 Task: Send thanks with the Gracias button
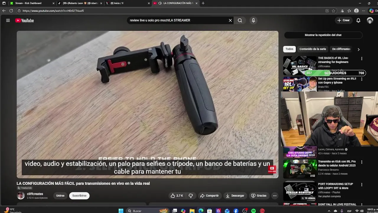tap(259, 196)
